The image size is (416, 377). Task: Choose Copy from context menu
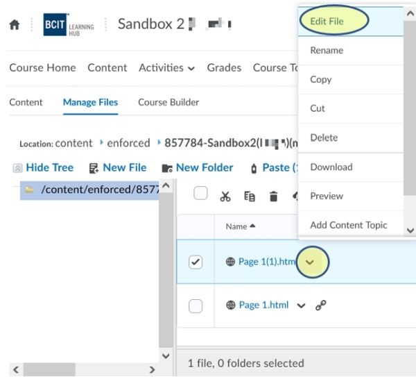[350, 79]
